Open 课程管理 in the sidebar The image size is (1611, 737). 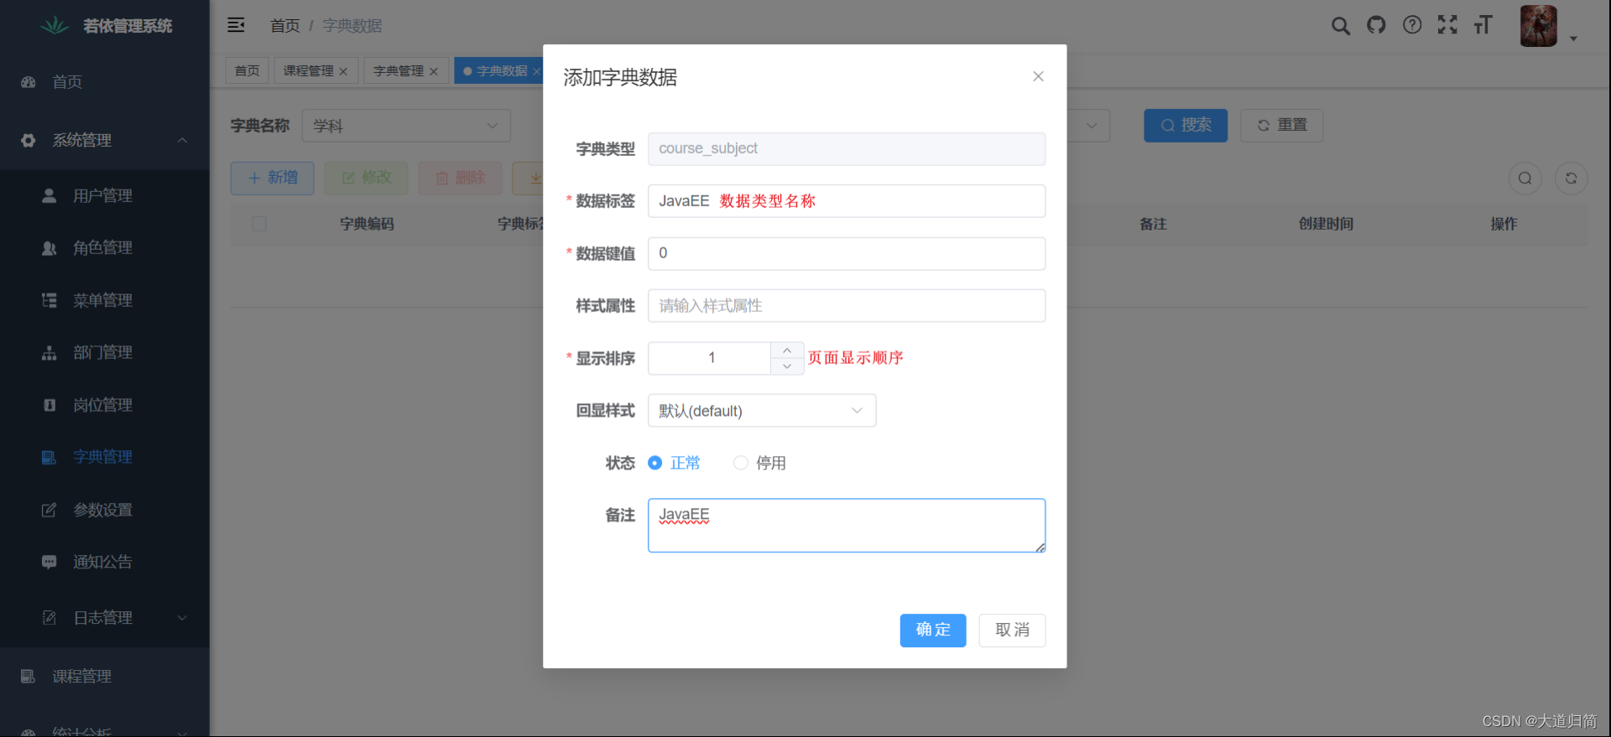tap(105, 676)
